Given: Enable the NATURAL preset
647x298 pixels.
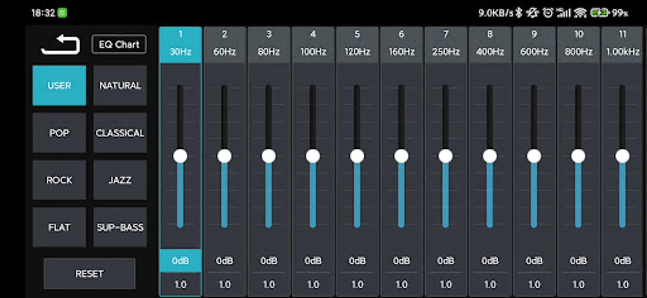Looking at the screenshot, I should pyautogui.click(x=120, y=85).
